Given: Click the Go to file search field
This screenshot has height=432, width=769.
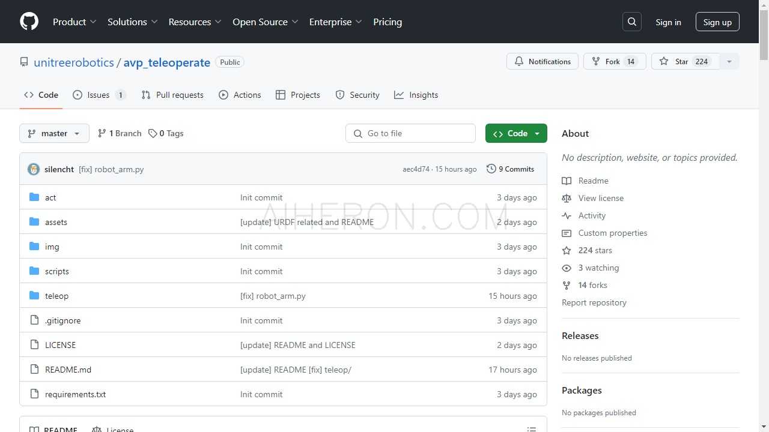Looking at the screenshot, I should [410, 133].
